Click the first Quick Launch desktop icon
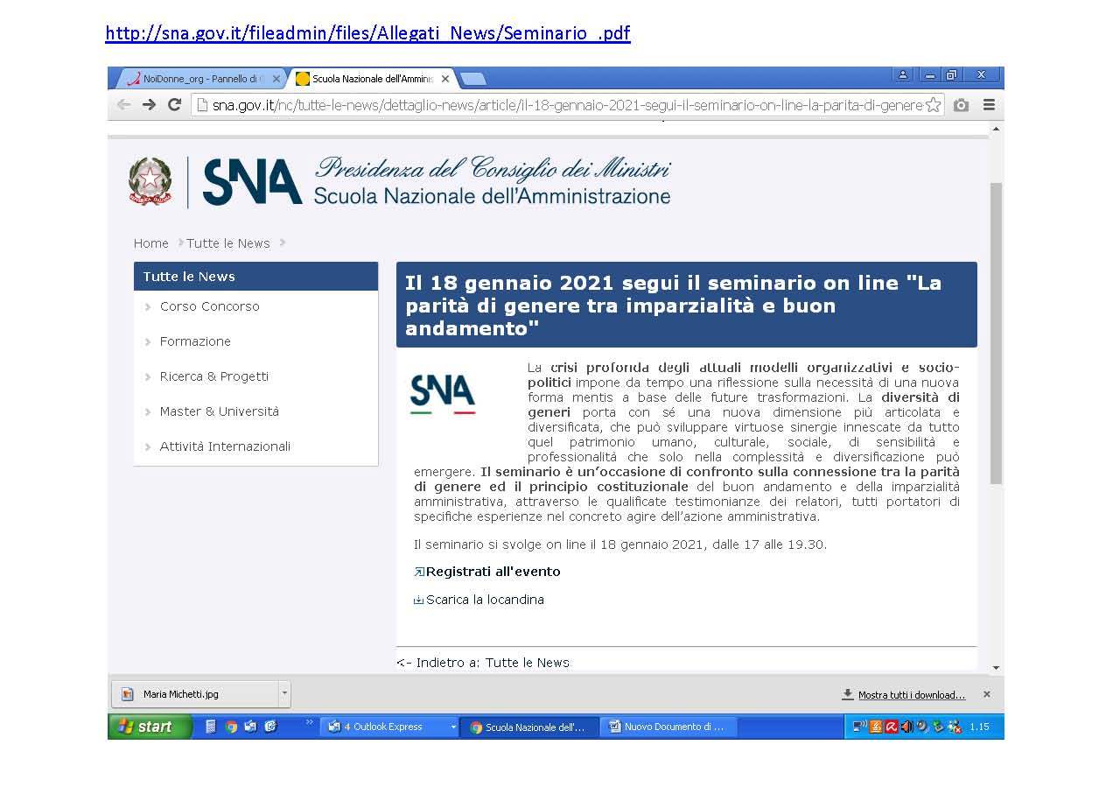 (x=211, y=727)
